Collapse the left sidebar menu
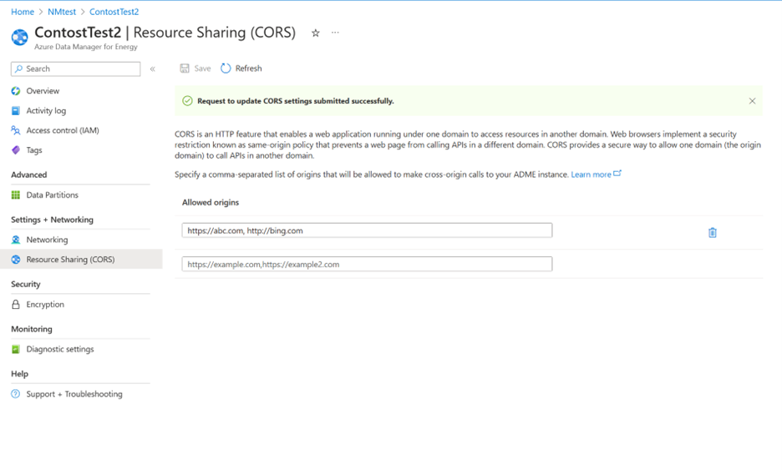Viewport: 782px width, 470px height. [153, 69]
